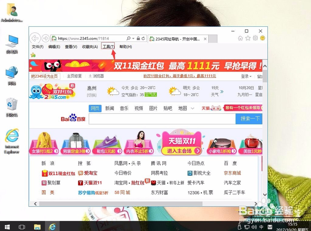Screen dimensions: 311x231
Task: Open Task View on the taskbar
Action: (x=22, y=227)
